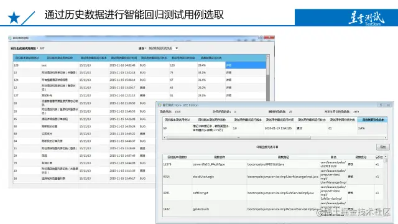Select the priority value 120
This screenshot has width=398, height=224.
172,65
